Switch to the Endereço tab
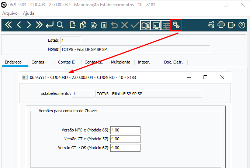The image size is (250, 168). point(13,62)
